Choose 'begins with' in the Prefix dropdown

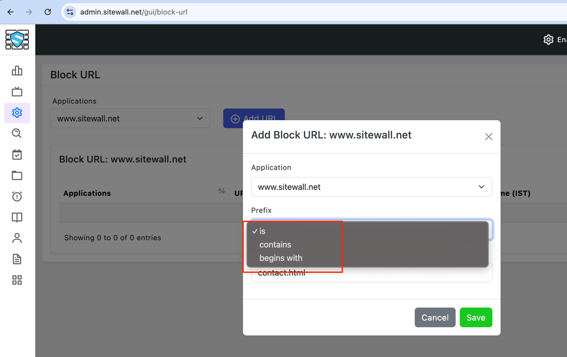click(x=281, y=258)
